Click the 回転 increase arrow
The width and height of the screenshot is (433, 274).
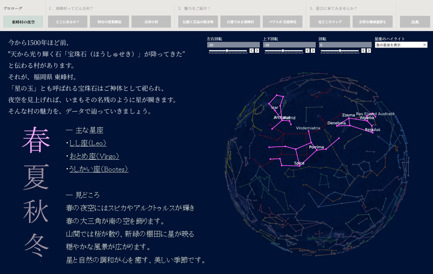tap(369, 51)
